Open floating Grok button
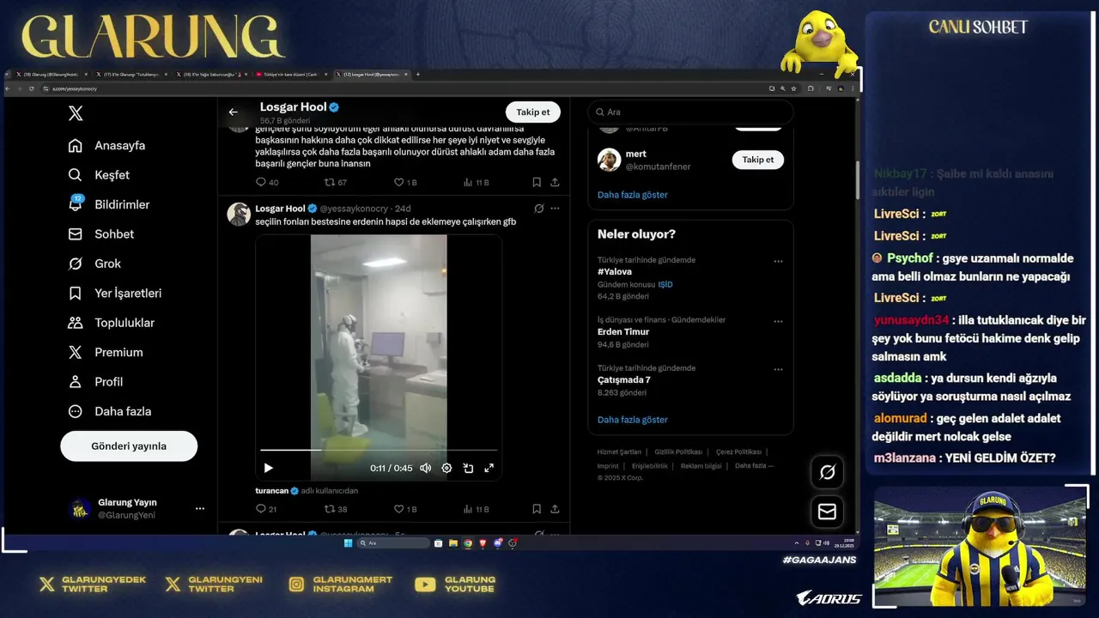Viewport: 1099px width, 618px height. (828, 472)
